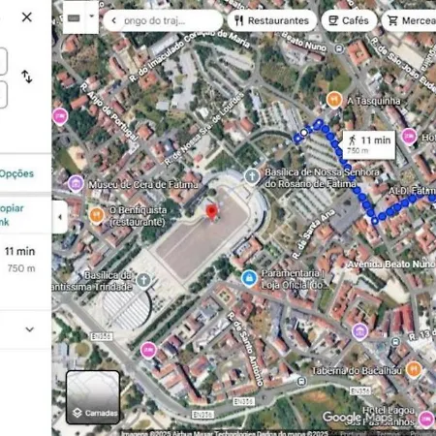Open the dropdown arrow next to the map tool

pos(92,16)
